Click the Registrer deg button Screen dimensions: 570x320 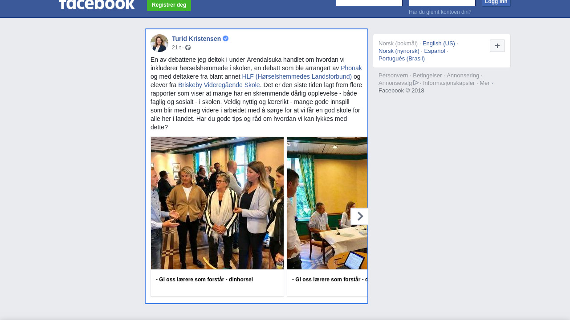coord(169,5)
